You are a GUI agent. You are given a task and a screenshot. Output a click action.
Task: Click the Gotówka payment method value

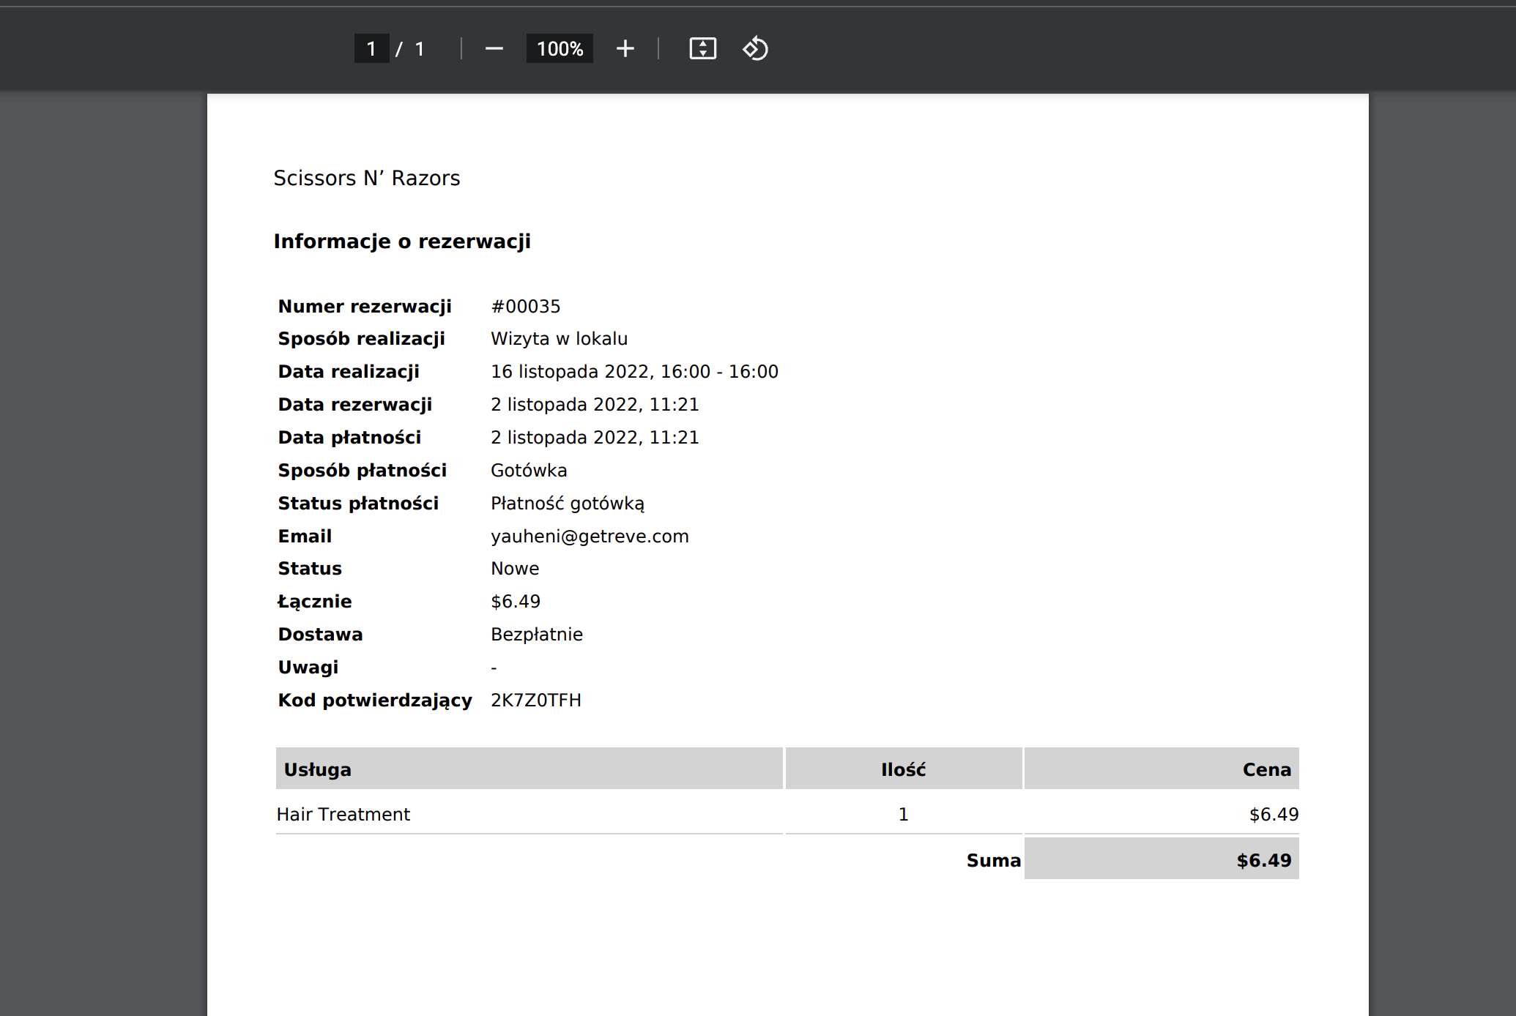(x=528, y=471)
